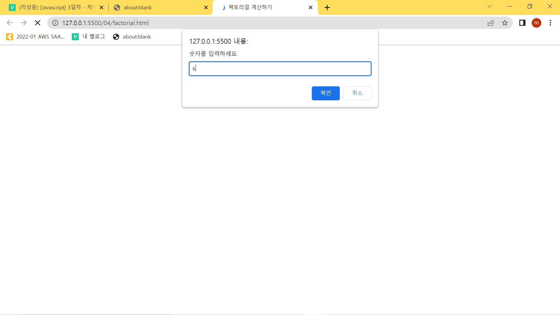Screen dimensions: 560x315
Task: Click the number prompt input field
Action: (280, 69)
